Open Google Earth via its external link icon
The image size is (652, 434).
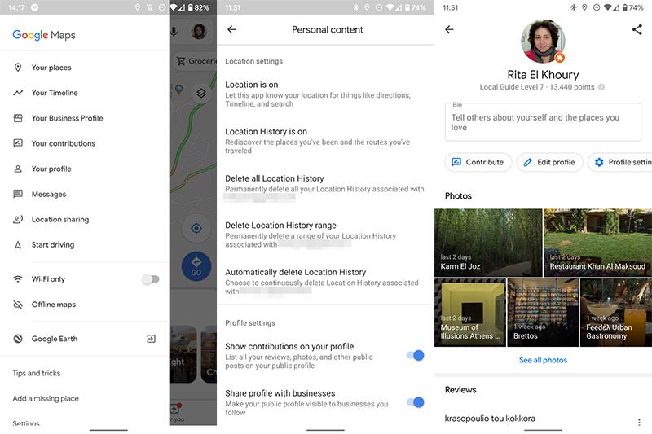(x=151, y=339)
